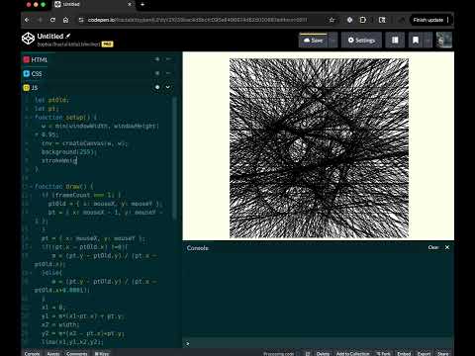Image resolution: width=475 pixels, height=356 pixels.
Task: Delete this pen via footer
Action: click(323, 353)
